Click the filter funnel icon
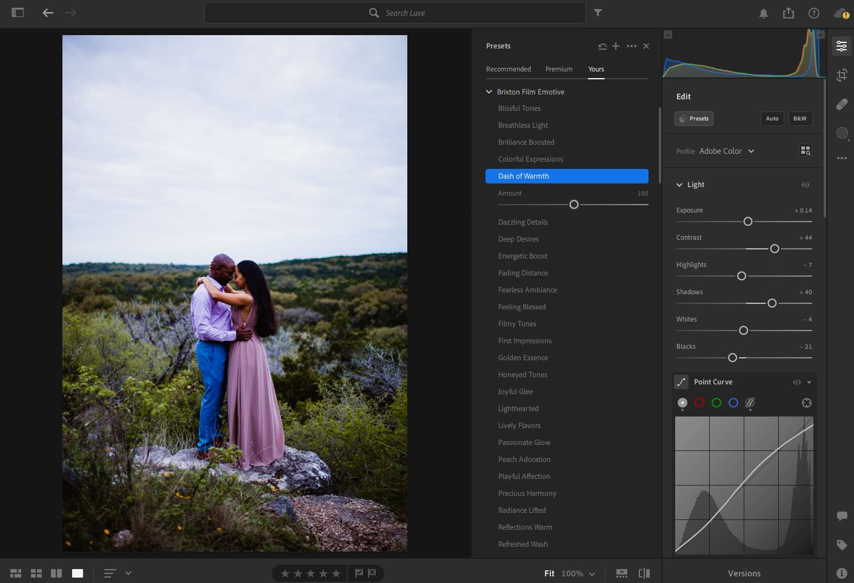Image resolution: width=854 pixels, height=583 pixels. pyautogui.click(x=598, y=13)
